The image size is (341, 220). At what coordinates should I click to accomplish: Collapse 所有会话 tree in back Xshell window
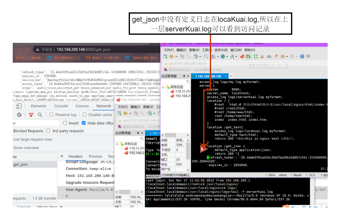coord(117,144)
